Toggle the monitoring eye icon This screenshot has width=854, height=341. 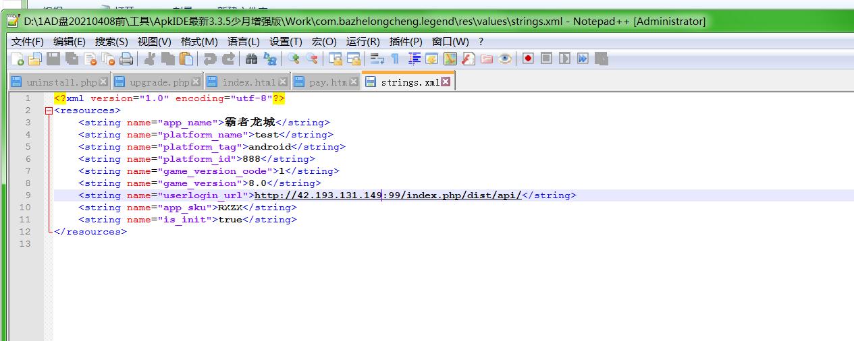click(x=505, y=59)
